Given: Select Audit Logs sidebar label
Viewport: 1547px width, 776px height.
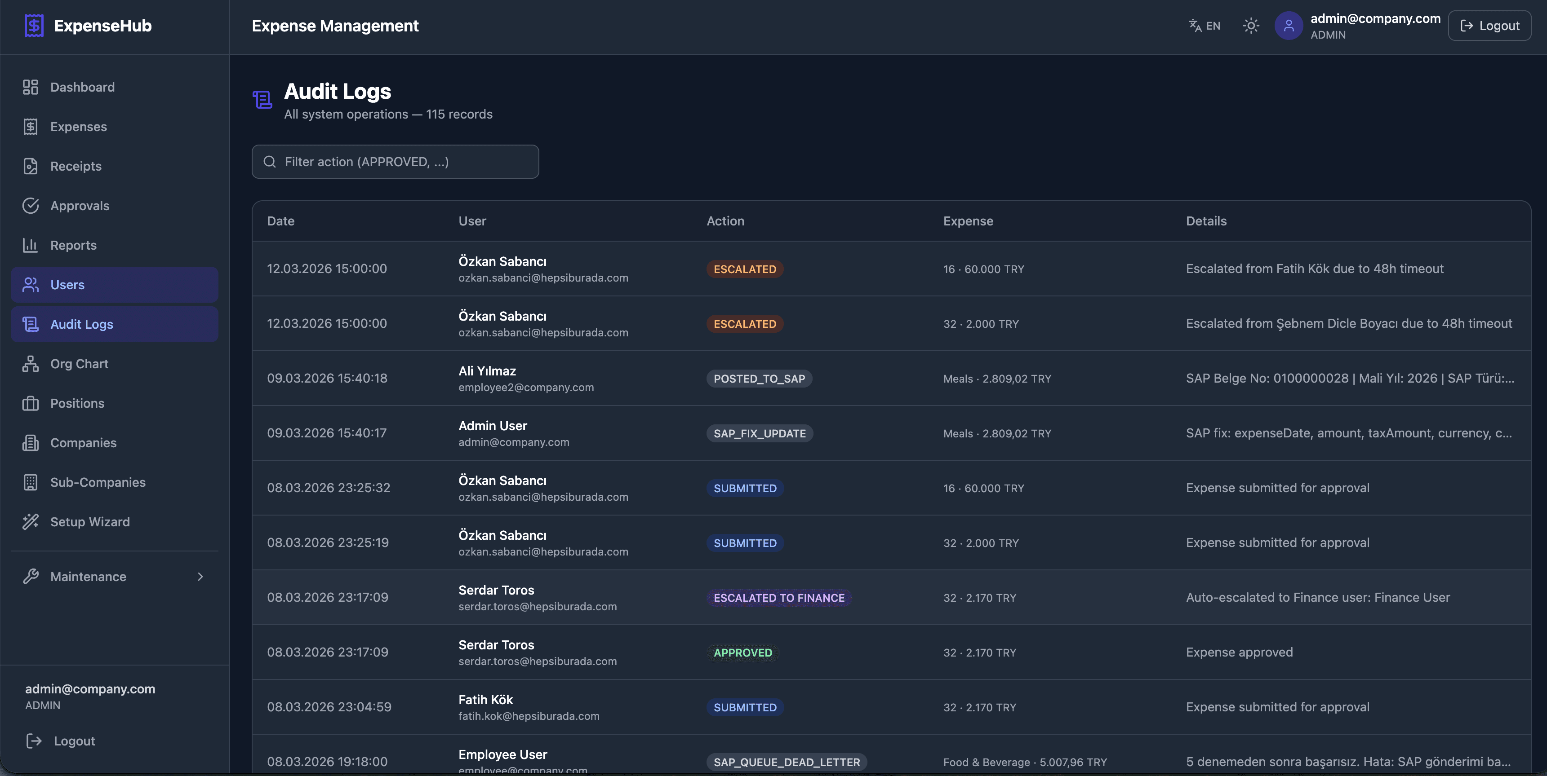Looking at the screenshot, I should tap(82, 324).
